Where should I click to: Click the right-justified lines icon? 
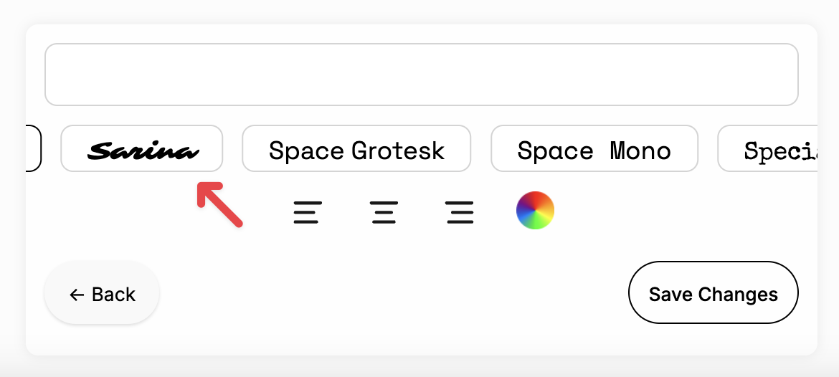(x=459, y=213)
